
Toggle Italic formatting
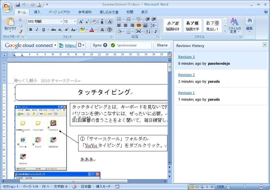(37, 30)
